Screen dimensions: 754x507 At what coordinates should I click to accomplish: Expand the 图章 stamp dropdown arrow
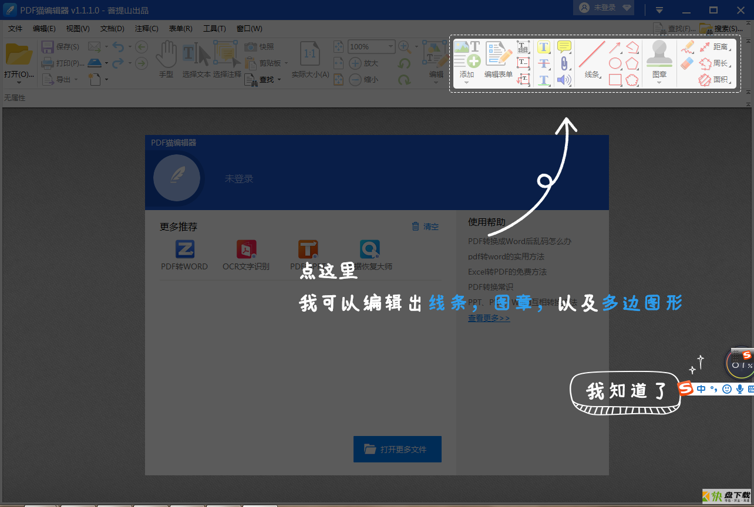click(659, 83)
